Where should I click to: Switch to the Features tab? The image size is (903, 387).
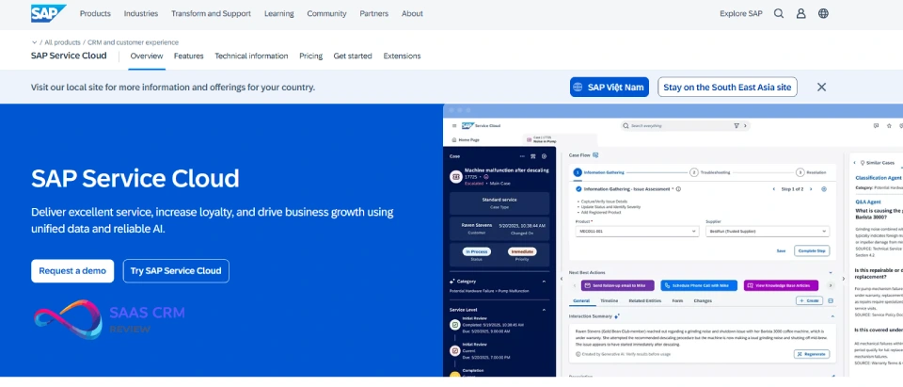pyautogui.click(x=188, y=56)
